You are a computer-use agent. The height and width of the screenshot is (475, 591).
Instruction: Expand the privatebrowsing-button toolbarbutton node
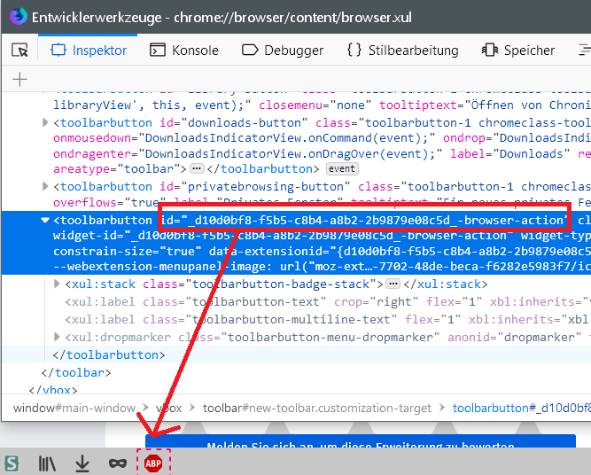[x=46, y=186]
